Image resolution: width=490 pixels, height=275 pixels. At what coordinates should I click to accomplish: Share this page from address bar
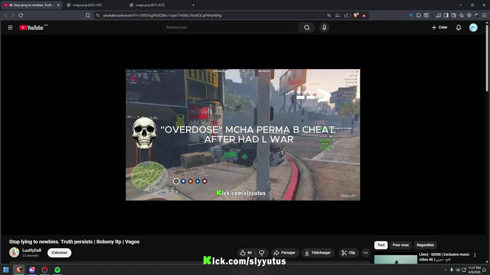tap(346, 15)
